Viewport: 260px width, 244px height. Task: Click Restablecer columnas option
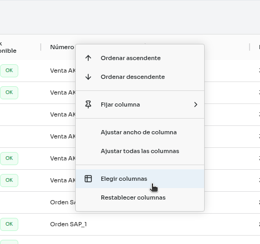point(140,197)
